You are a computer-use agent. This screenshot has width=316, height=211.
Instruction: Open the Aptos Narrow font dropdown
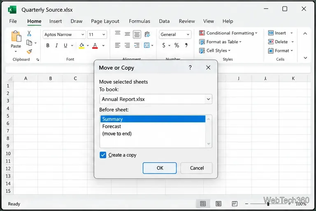pos(83,35)
